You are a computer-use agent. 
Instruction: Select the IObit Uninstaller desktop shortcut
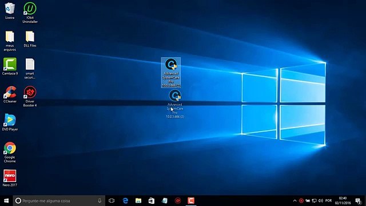point(30,13)
